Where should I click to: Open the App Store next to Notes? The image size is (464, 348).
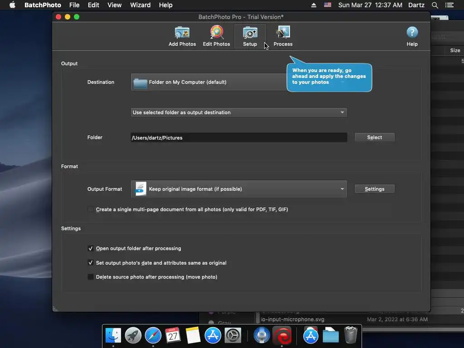pyautogui.click(x=213, y=336)
